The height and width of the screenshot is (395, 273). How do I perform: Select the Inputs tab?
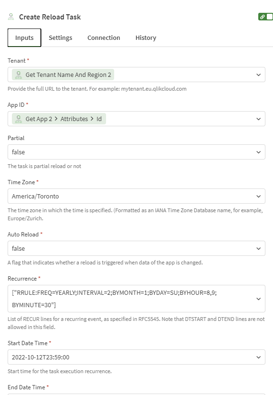(24, 38)
